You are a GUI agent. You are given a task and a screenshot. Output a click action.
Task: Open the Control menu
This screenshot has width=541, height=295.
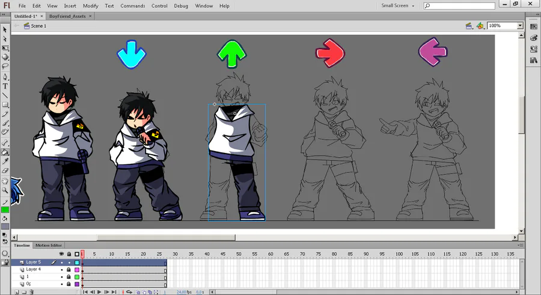click(159, 6)
